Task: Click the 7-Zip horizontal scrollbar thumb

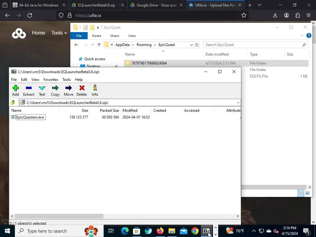Action: point(59,216)
